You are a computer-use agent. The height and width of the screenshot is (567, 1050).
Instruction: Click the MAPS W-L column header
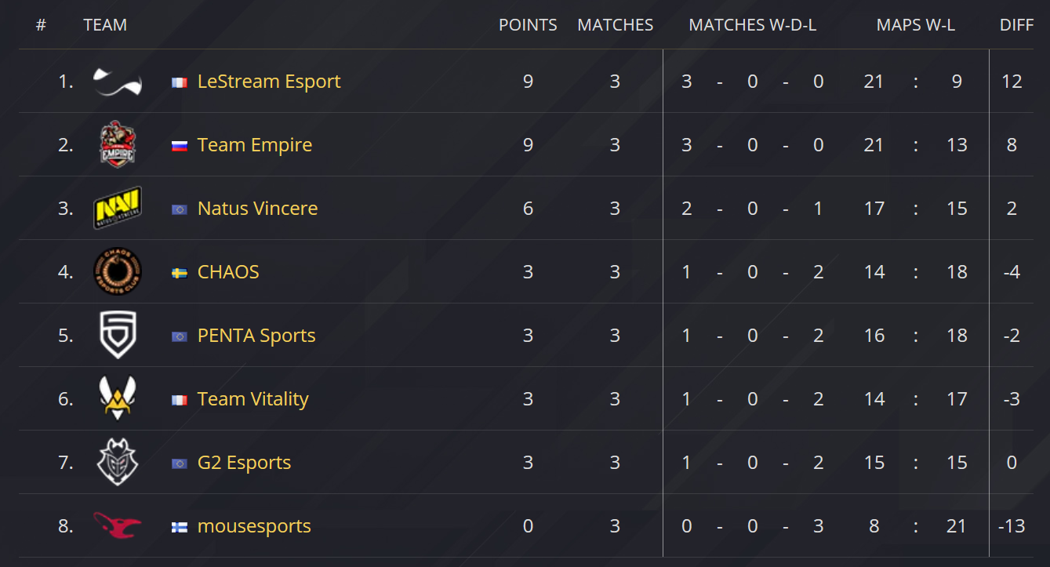point(915,25)
